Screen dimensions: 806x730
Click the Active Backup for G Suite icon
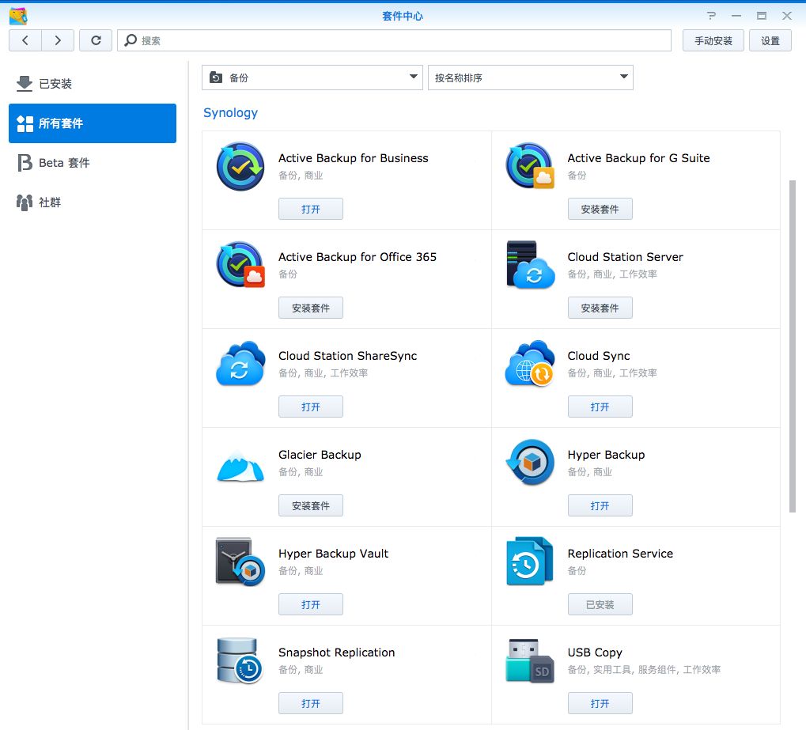click(530, 166)
